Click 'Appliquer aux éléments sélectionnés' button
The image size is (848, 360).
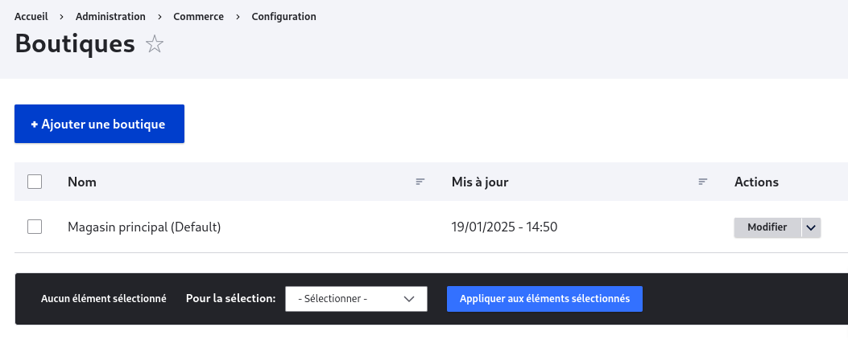point(544,298)
